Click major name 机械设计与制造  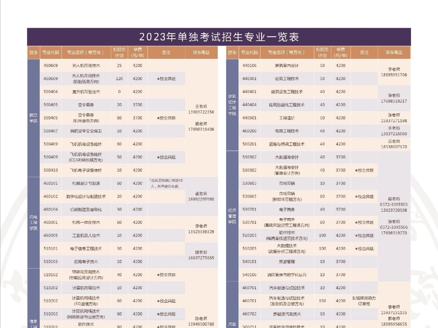click(x=86, y=183)
